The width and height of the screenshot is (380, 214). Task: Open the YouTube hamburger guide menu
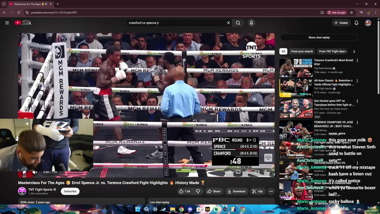coord(7,23)
